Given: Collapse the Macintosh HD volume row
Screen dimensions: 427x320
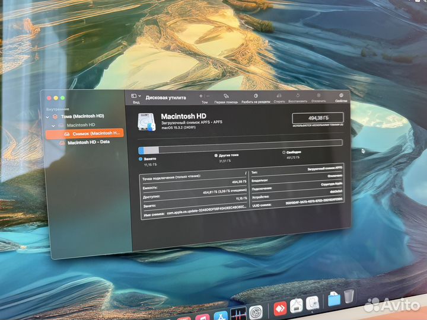Looking at the screenshot, I should (x=53, y=126).
